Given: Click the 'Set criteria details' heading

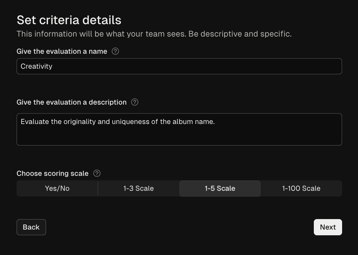Looking at the screenshot, I should click(x=69, y=20).
